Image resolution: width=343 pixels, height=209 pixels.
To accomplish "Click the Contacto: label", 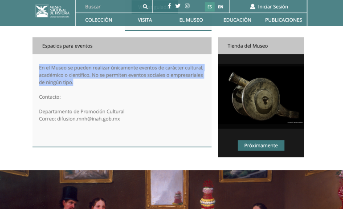I will click(50, 97).
